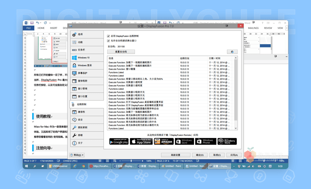The height and width of the screenshot is (189, 311).
Task: Click the Amazon app store badge
Action: pos(164,141)
